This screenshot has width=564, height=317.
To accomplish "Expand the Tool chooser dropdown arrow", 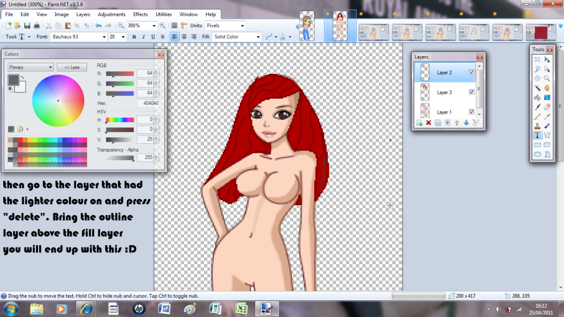I will (x=29, y=37).
